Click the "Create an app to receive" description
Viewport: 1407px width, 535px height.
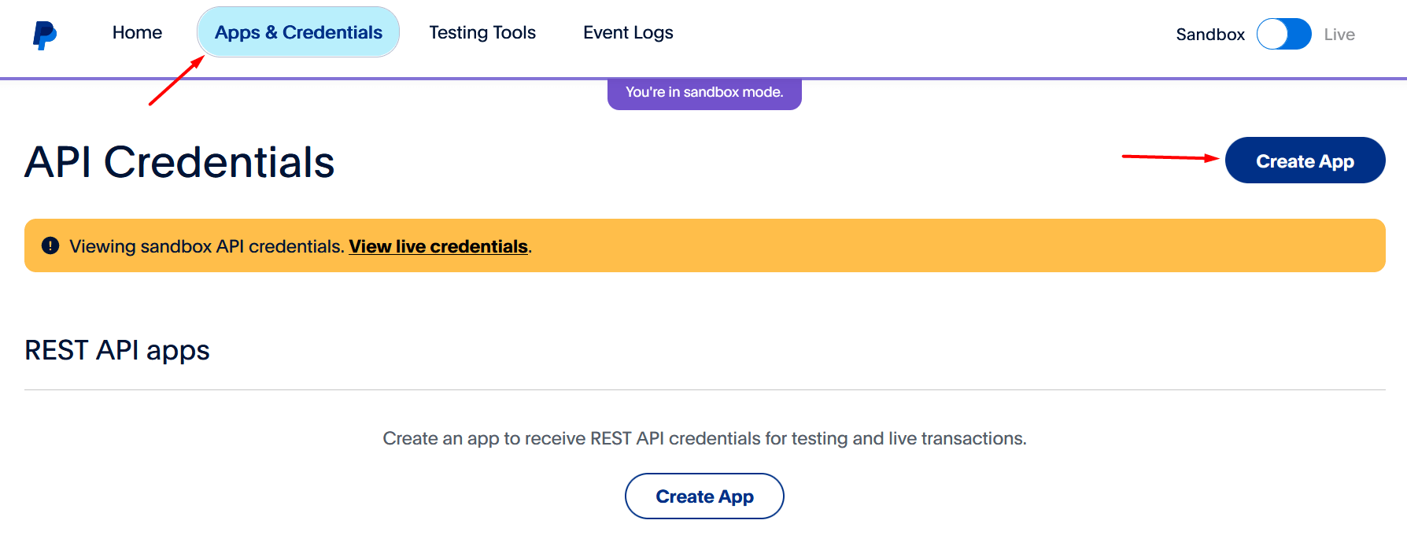(704, 438)
